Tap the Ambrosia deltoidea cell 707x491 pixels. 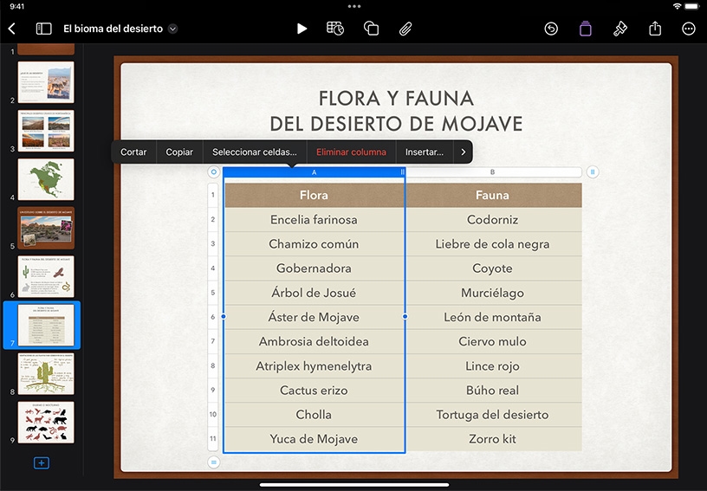tap(315, 341)
